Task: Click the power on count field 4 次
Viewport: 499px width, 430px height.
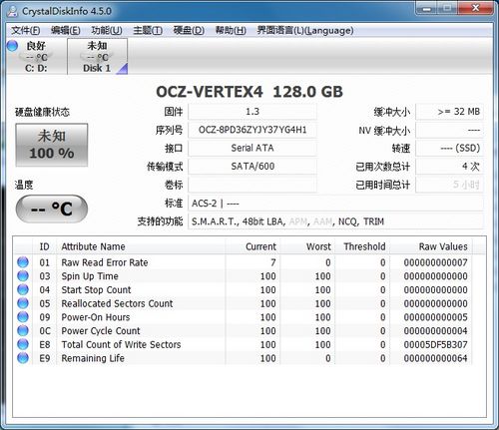Action: [450, 167]
